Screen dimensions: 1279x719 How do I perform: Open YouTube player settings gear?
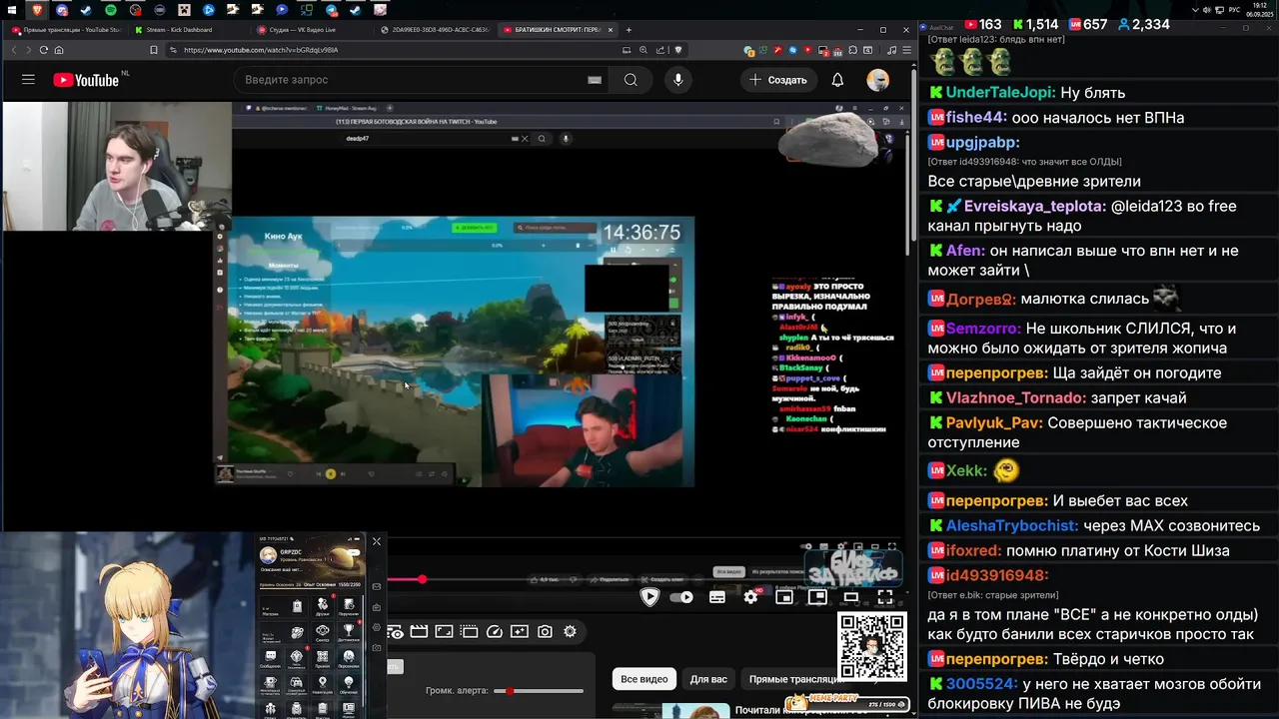coord(751,597)
